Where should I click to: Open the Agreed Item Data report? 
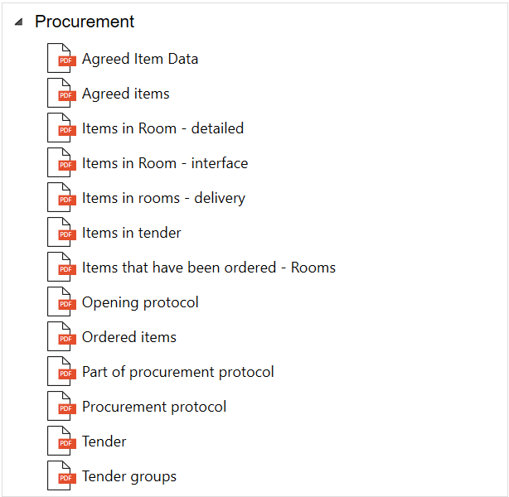pyautogui.click(x=140, y=59)
